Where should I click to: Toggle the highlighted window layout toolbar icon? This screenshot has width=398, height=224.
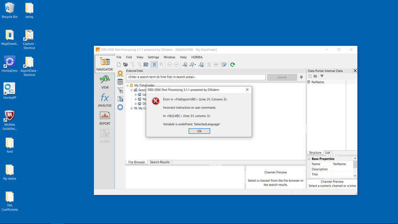click(154, 65)
